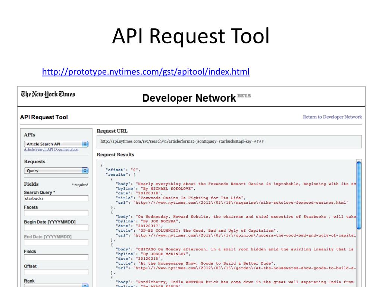
Task: Click the Requests section heading
Action: click(35, 161)
